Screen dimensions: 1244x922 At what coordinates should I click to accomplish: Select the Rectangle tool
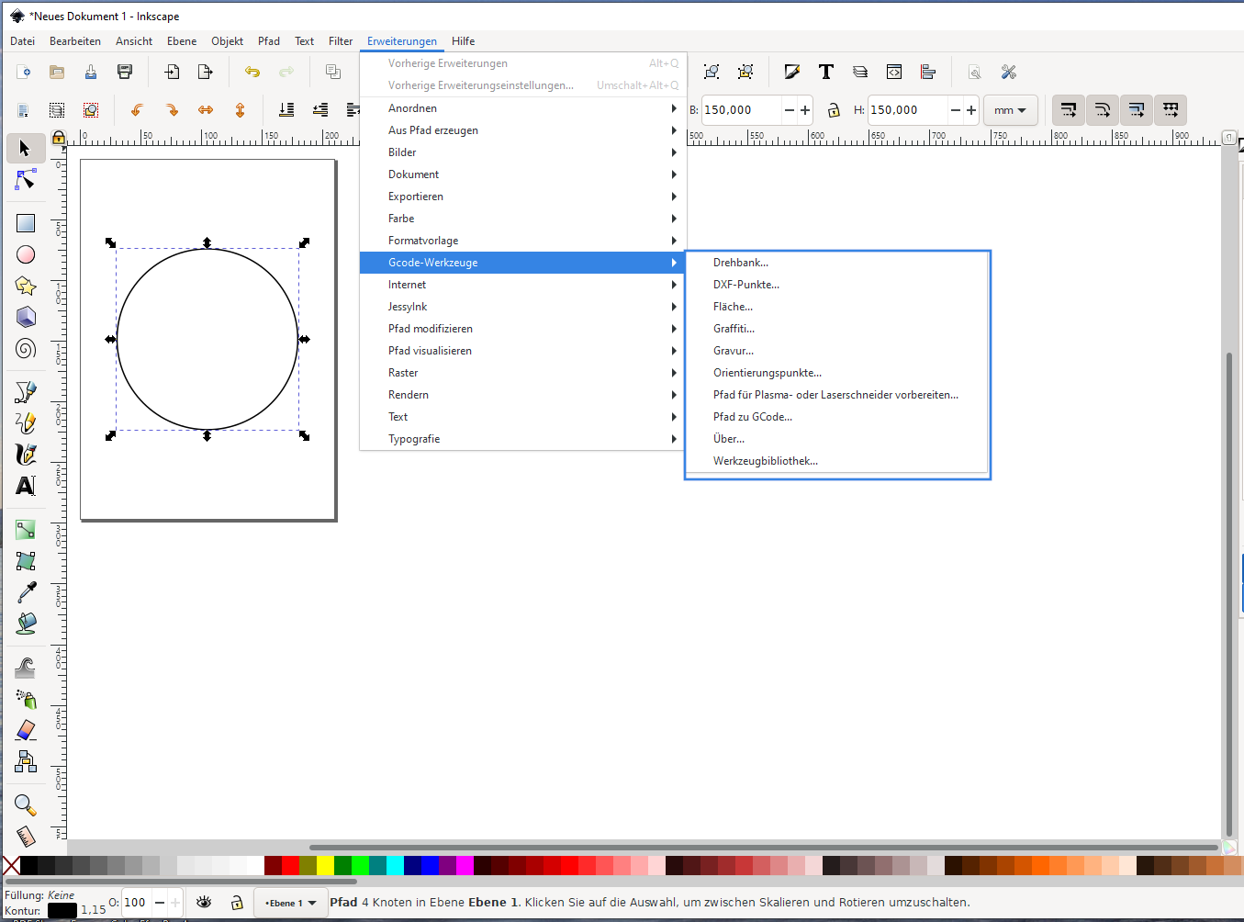(x=26, y=223)
